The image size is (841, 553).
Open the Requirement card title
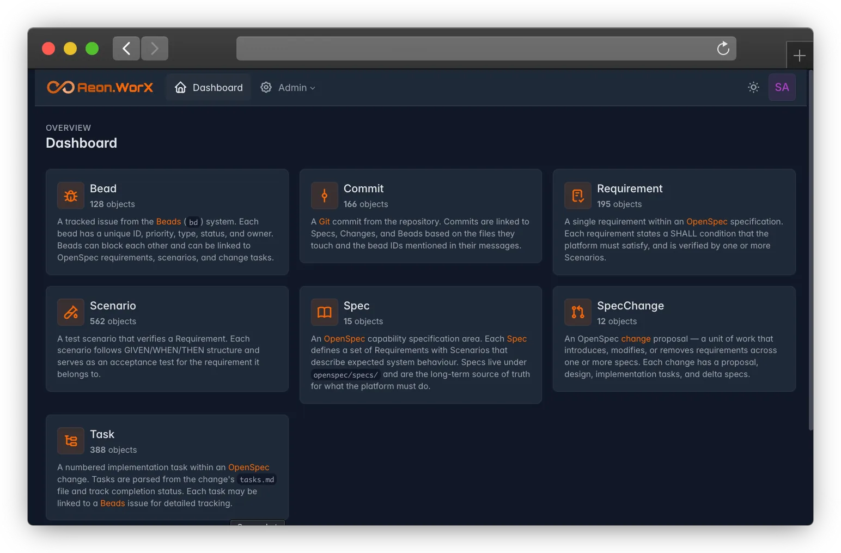(x=630, y=189)
